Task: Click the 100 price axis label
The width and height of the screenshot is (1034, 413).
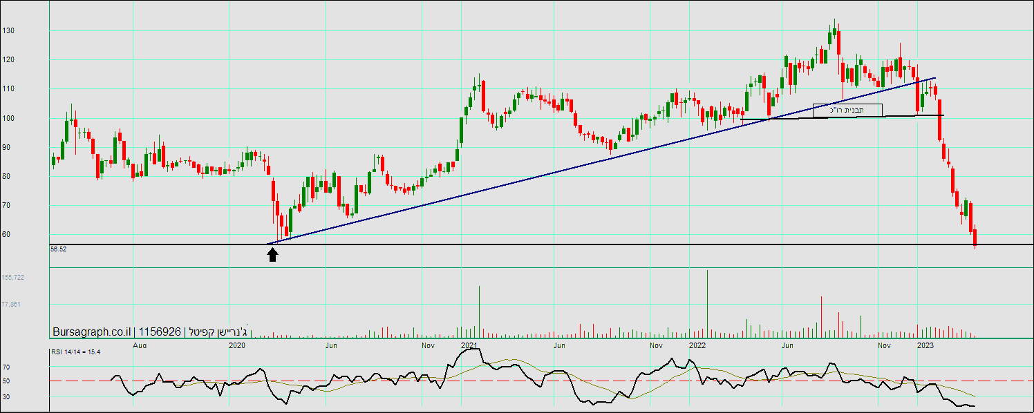Action: pos(8,119)
